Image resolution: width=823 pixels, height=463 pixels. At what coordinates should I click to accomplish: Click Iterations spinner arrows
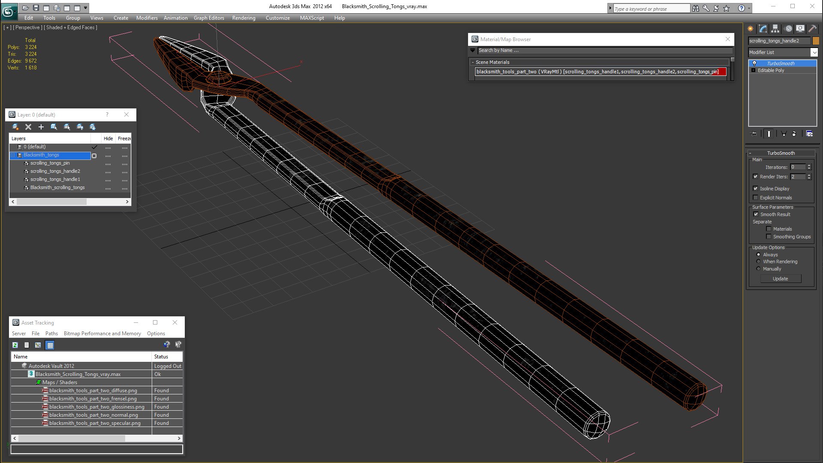tap(809, 167)
